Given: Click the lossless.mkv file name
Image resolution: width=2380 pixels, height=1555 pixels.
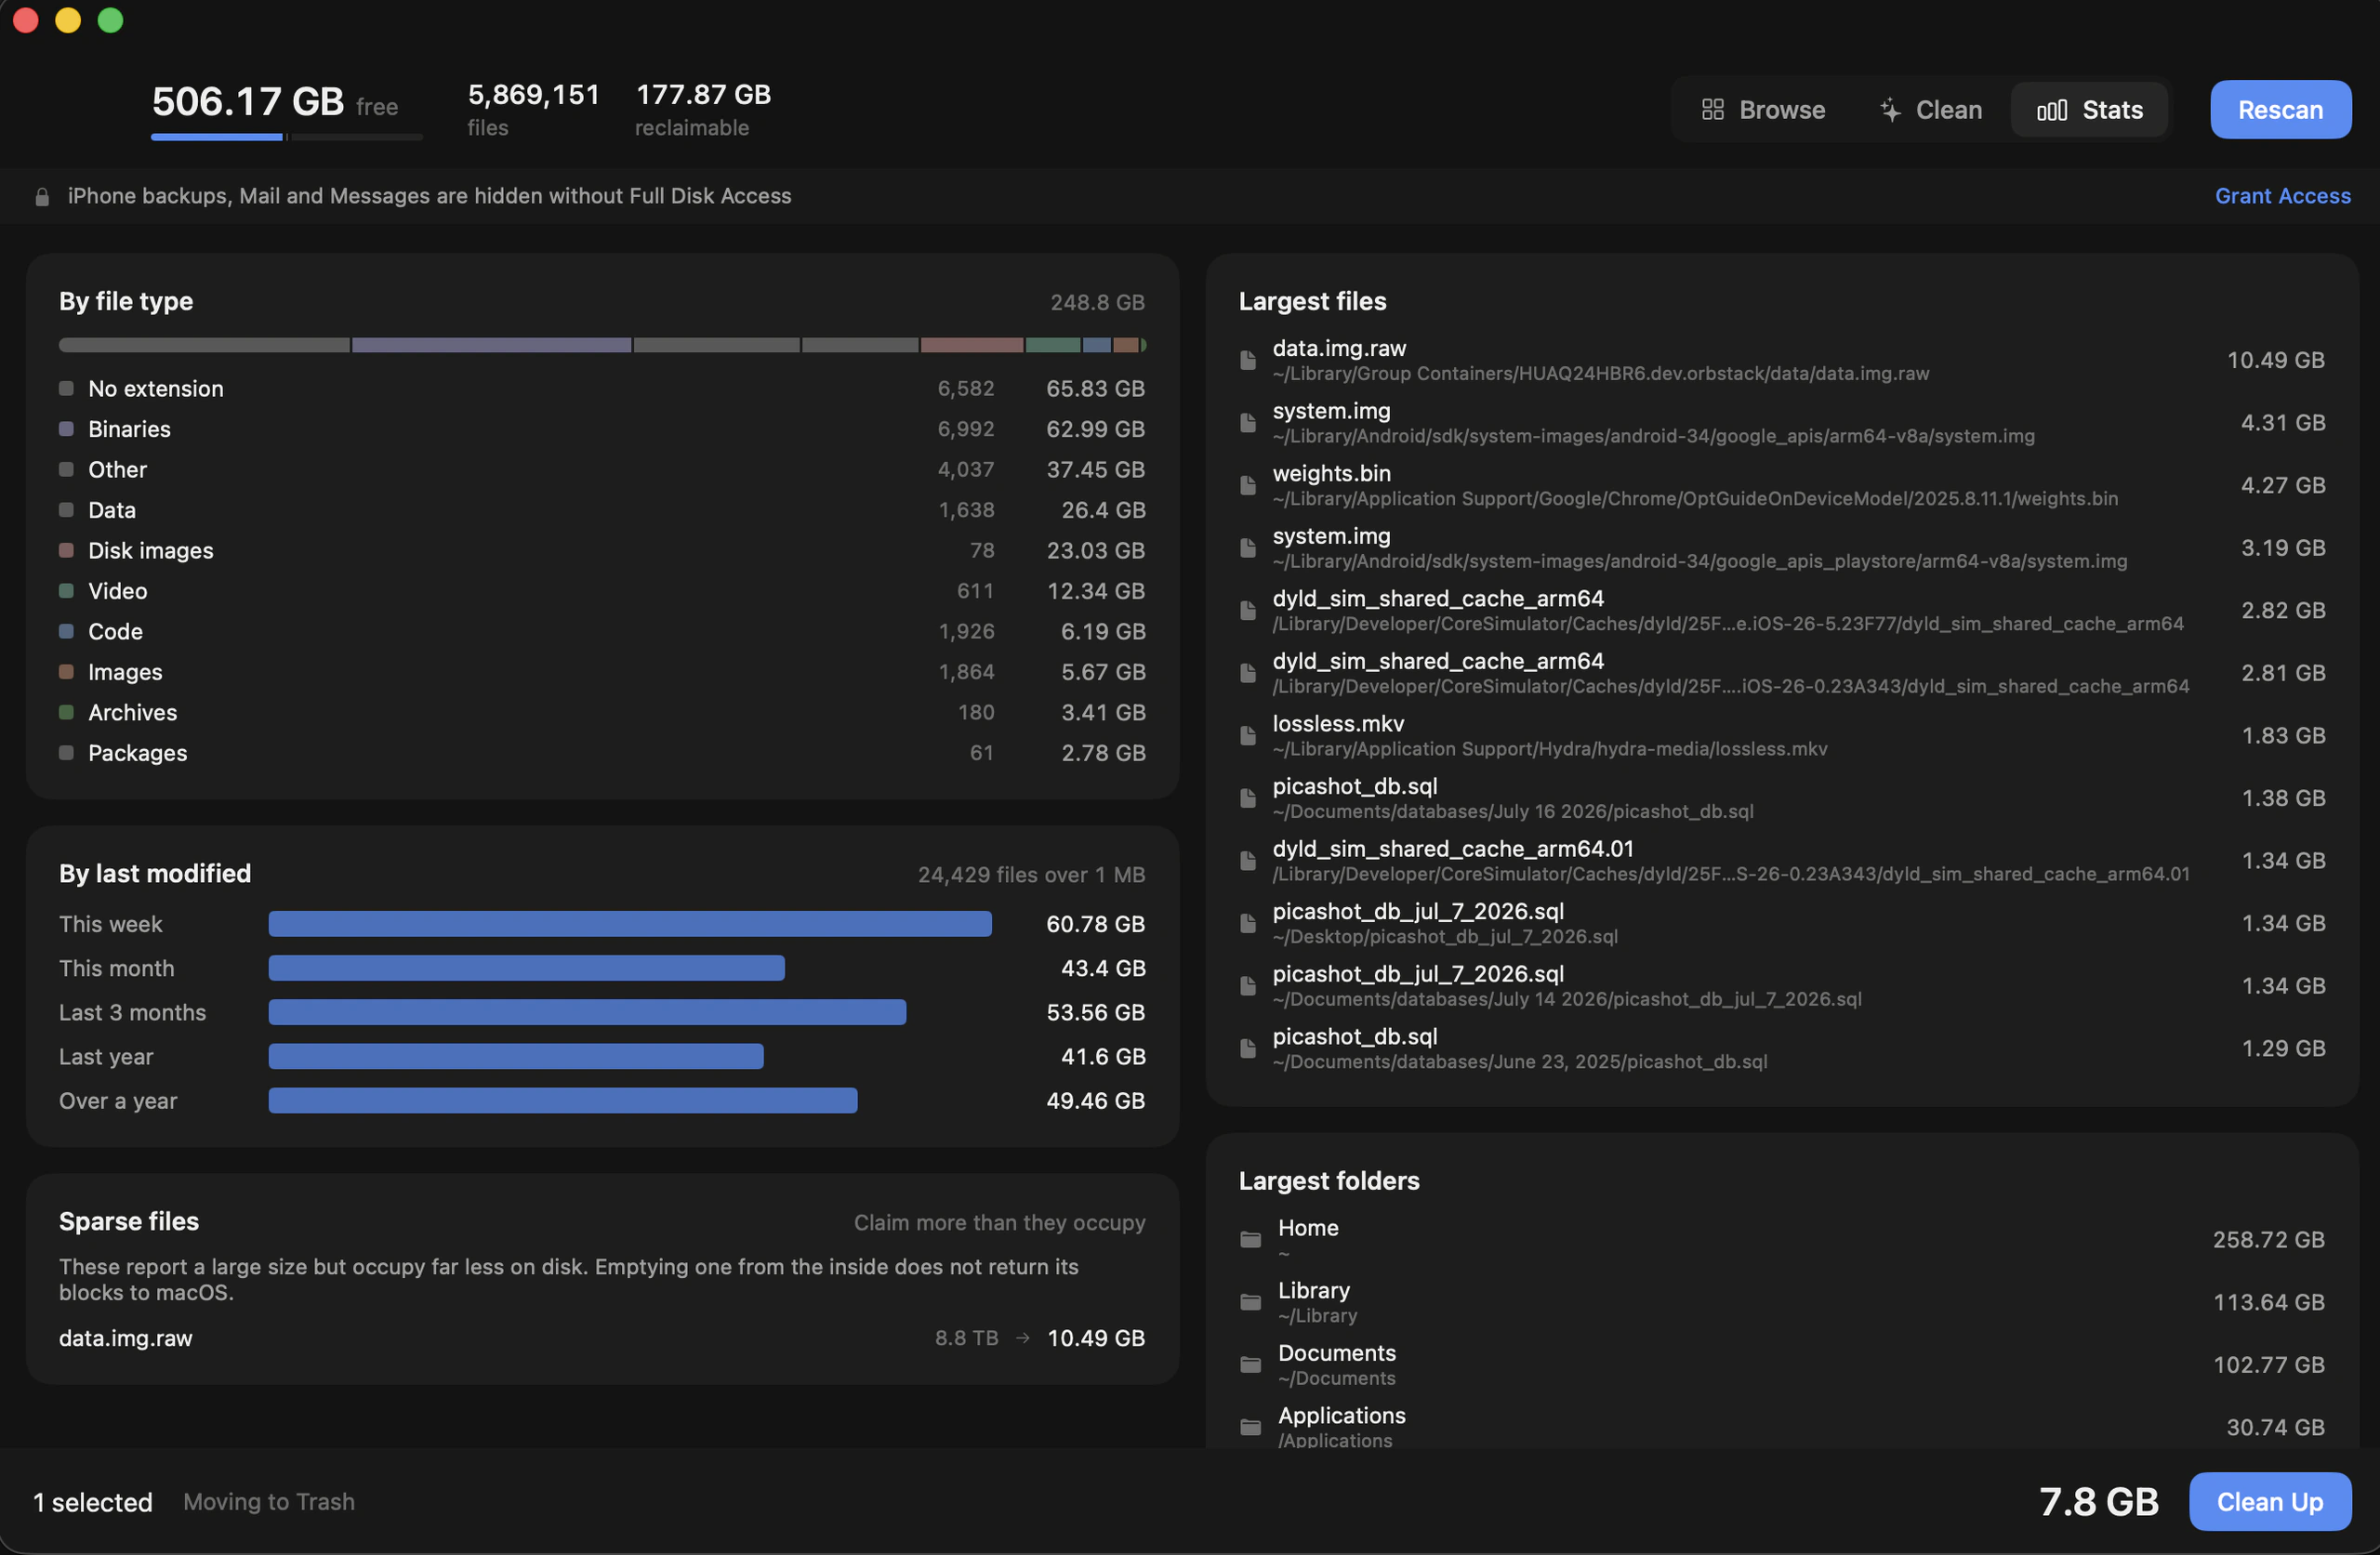Looking at the screenshot, I should (x=1338, y=724).
